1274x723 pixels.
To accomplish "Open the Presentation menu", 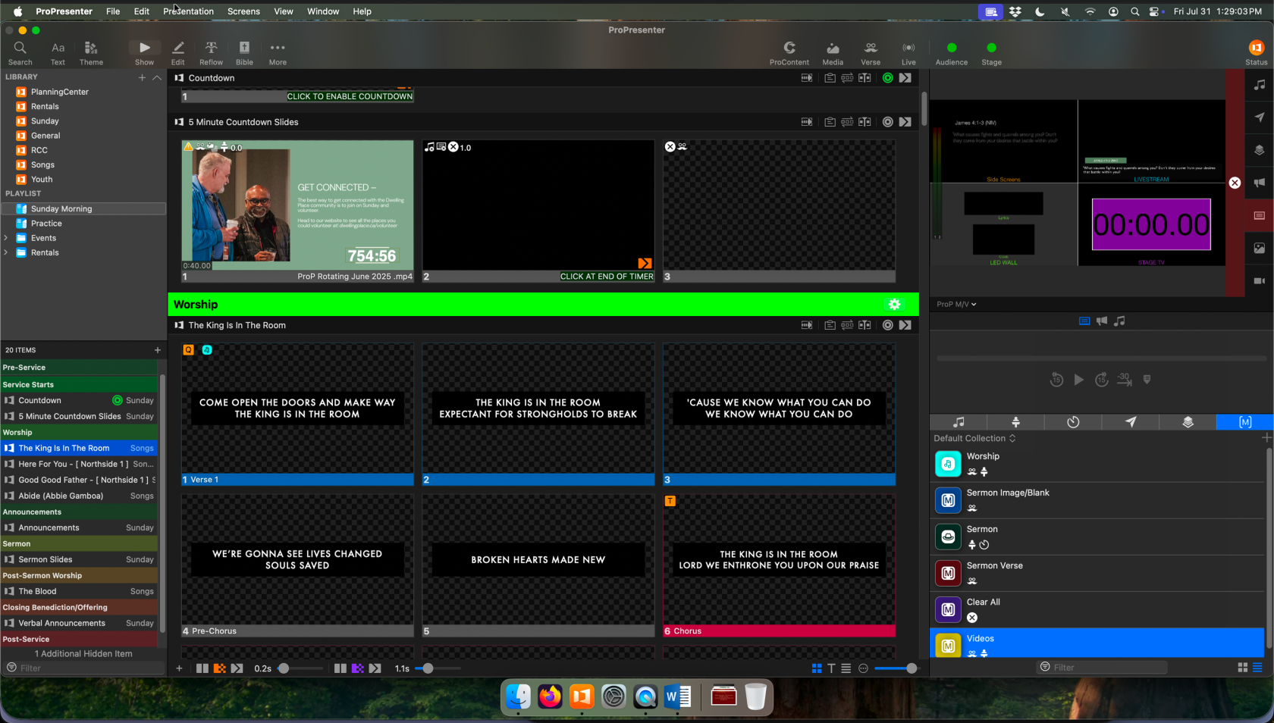I will coord(188,11).
